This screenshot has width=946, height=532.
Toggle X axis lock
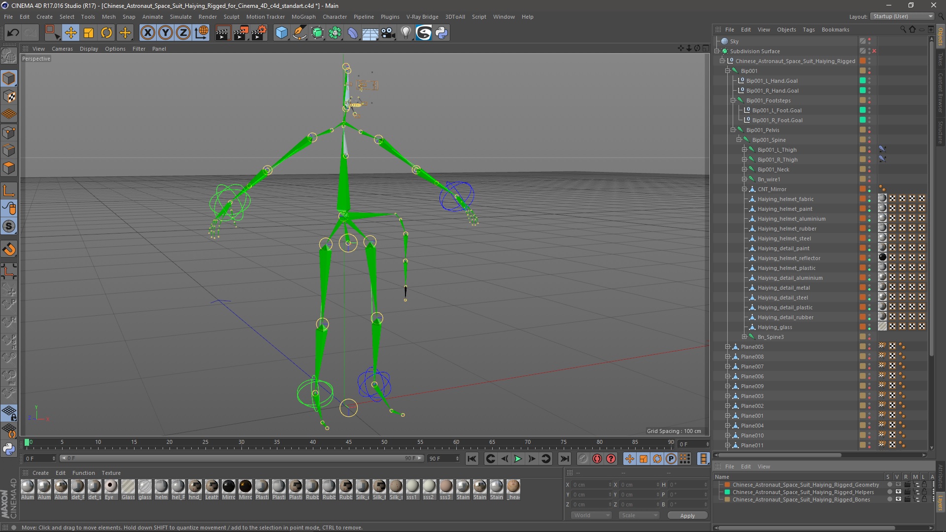(147, 33)
